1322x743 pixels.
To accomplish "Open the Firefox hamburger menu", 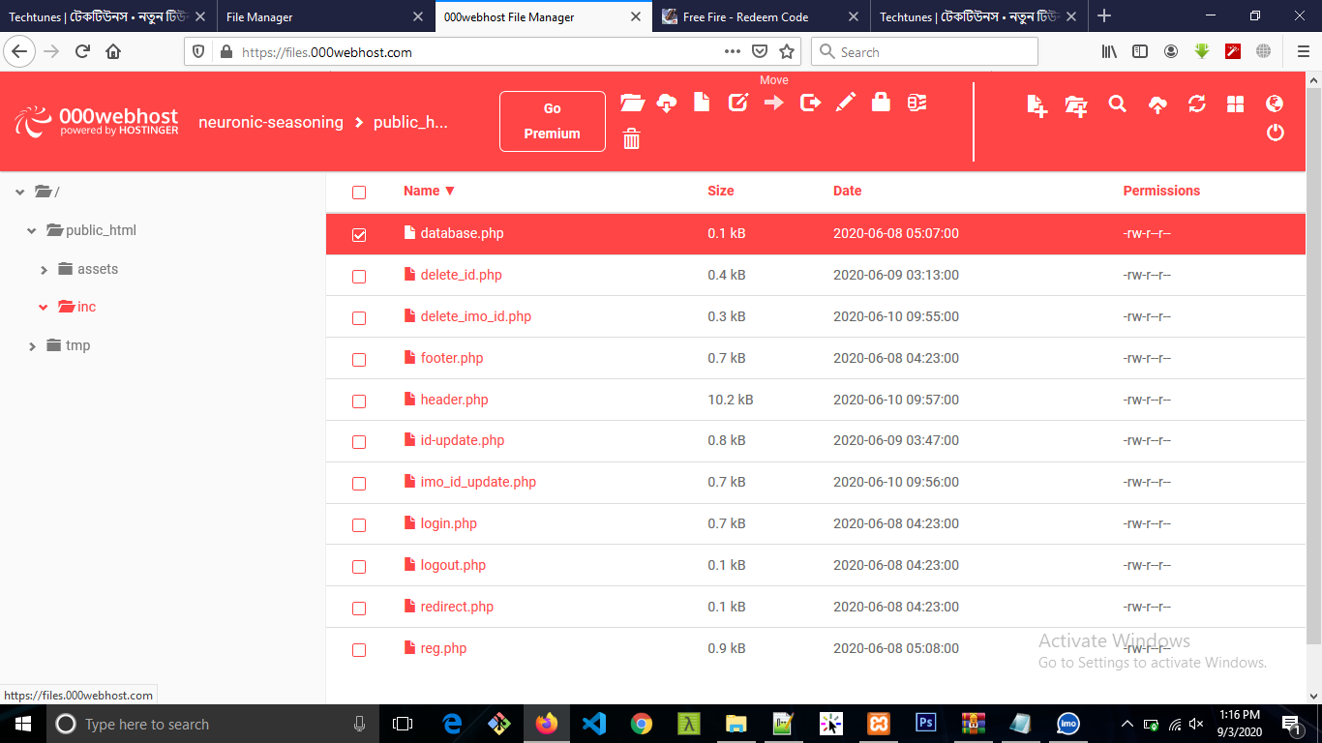I will pos(1303,51).
